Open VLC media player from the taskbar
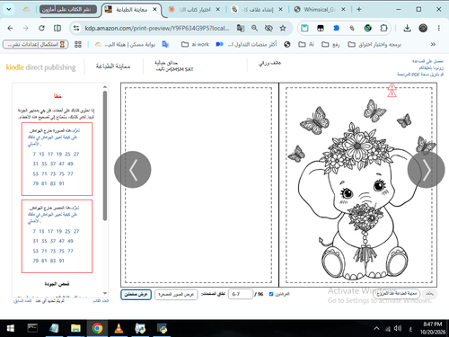The height and width of the screenshot is (337, 449). [x=119, y=329]
